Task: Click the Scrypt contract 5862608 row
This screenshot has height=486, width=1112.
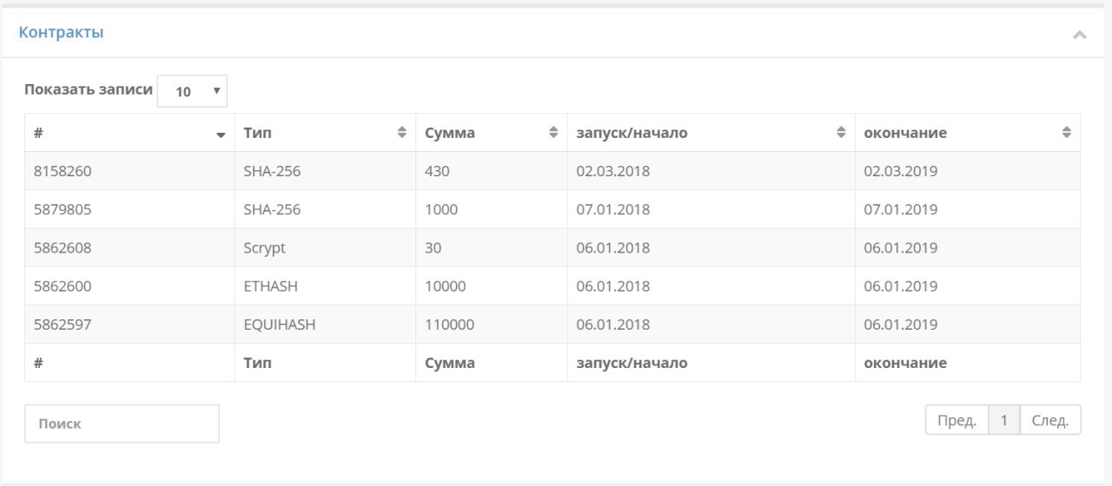Action: coord(553,247)
